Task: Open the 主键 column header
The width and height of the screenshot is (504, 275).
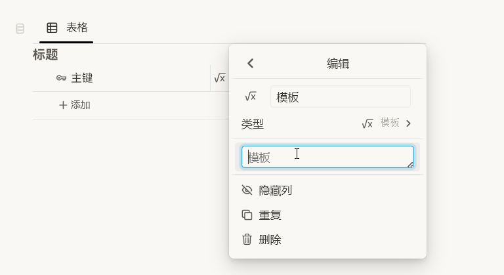Action: 121,78
